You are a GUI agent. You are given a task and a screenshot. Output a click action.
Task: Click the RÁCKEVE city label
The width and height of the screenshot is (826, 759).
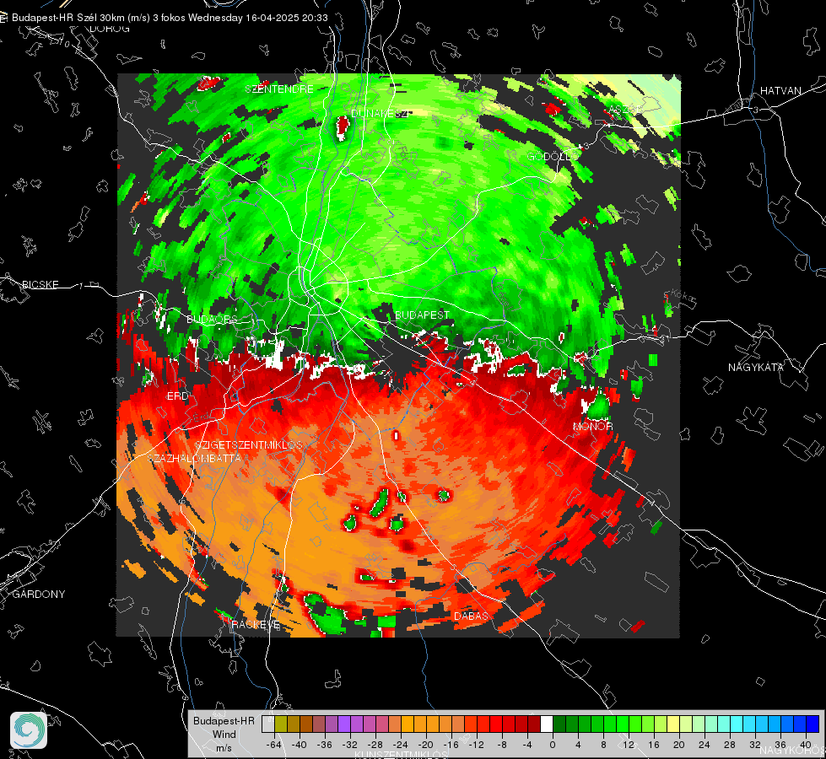tap(256, 624)
